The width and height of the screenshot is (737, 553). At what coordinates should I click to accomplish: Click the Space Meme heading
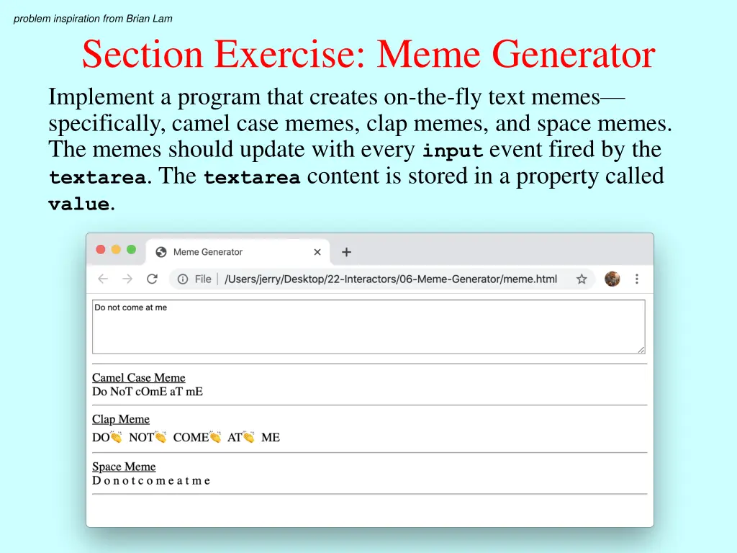pyautogui.click(x=124, y=467)
